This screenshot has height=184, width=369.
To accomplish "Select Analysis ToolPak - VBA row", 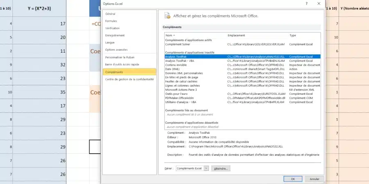I will pyautogui.click(x=243, y=61).
